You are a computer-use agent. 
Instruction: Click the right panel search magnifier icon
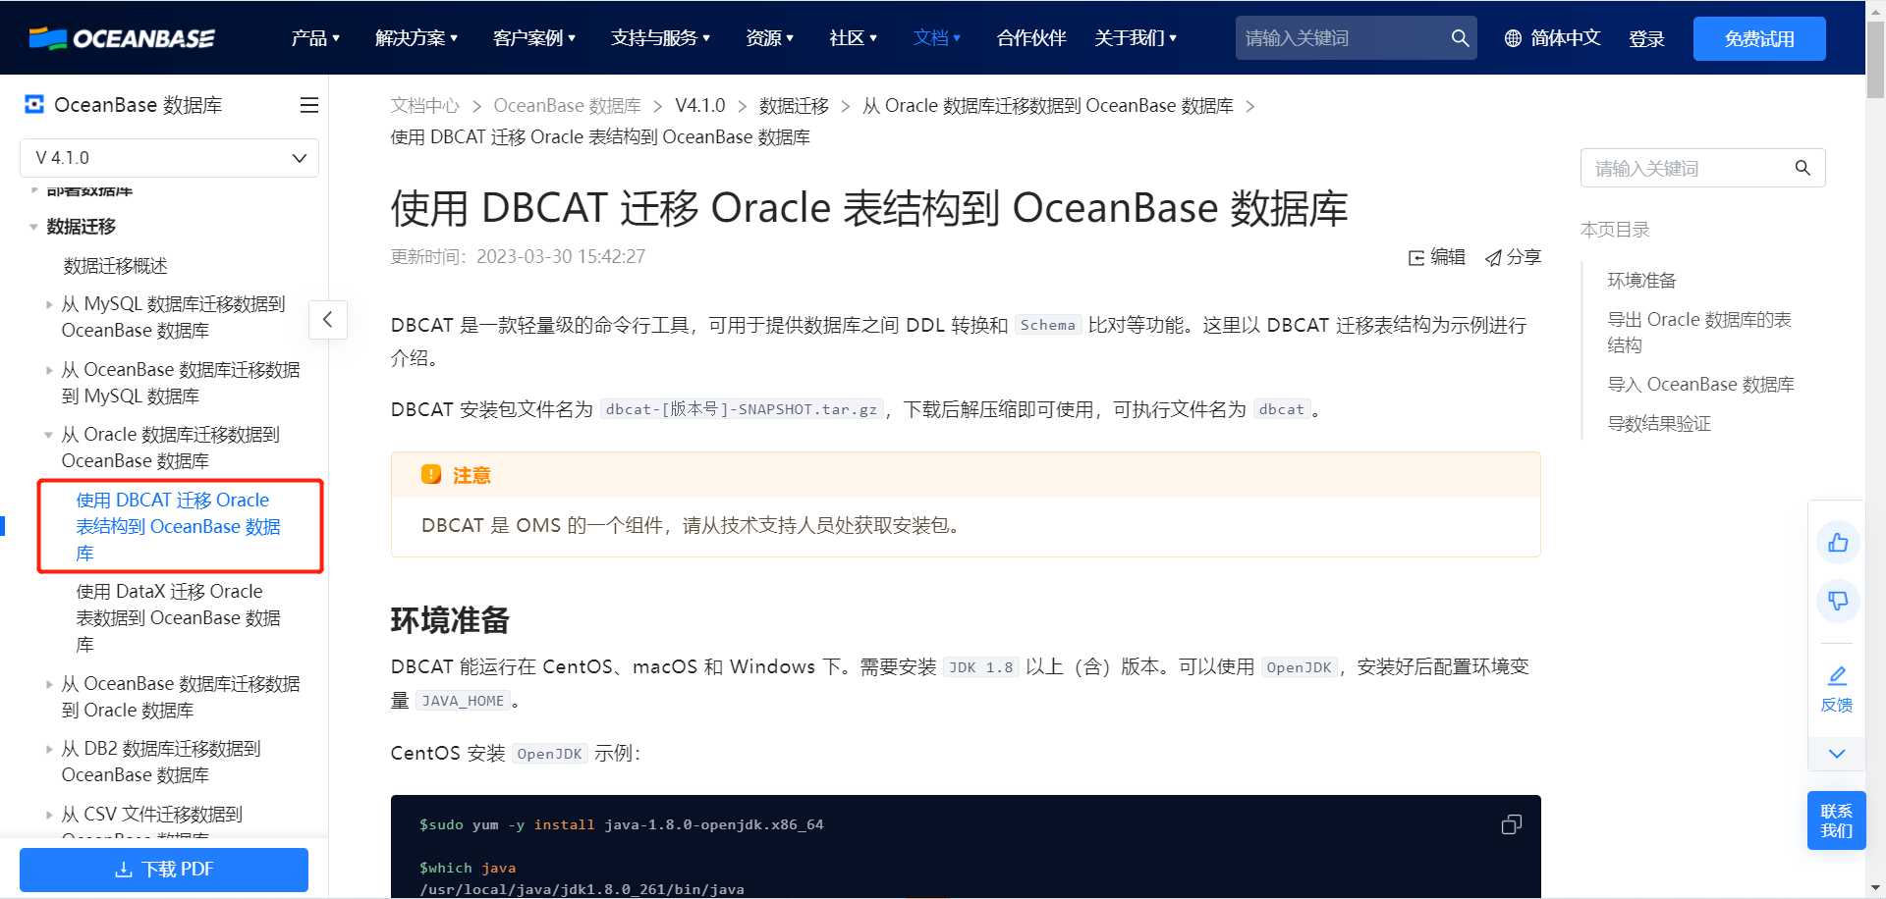click(x=1803, y=168)
